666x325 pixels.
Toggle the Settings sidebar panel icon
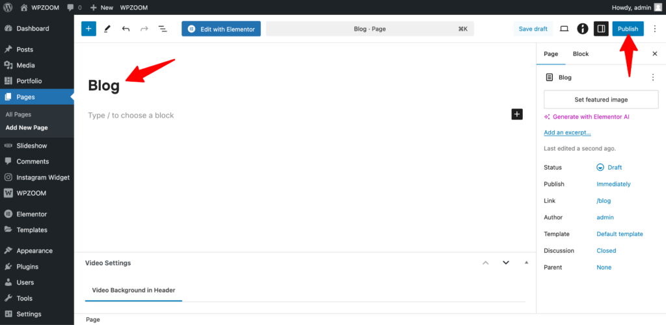[x=601, y=29]
